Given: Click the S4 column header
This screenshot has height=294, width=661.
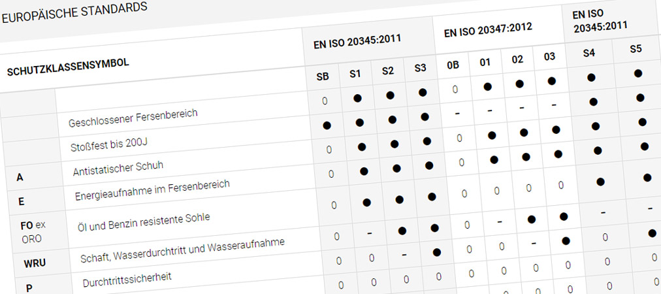Looking at the screenshot, I should coord(588,52).
